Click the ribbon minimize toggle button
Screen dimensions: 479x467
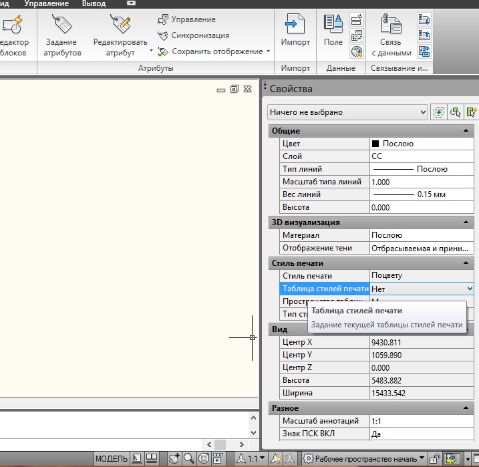point(131,3)
